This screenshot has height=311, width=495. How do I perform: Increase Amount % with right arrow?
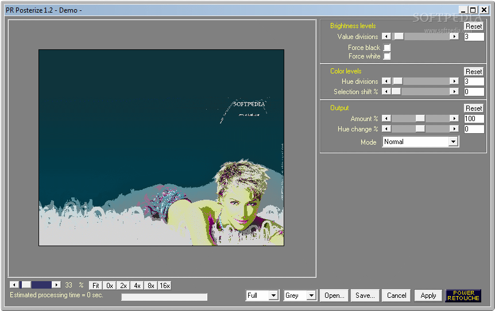click(454, 119)
